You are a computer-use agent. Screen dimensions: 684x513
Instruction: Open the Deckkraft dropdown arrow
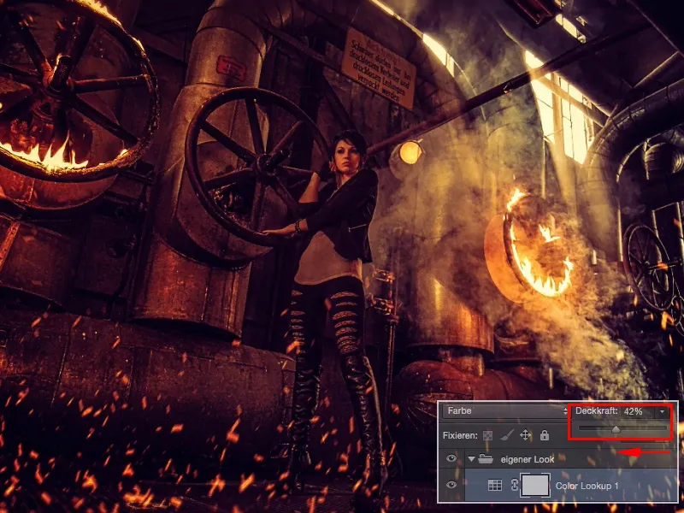662,411
